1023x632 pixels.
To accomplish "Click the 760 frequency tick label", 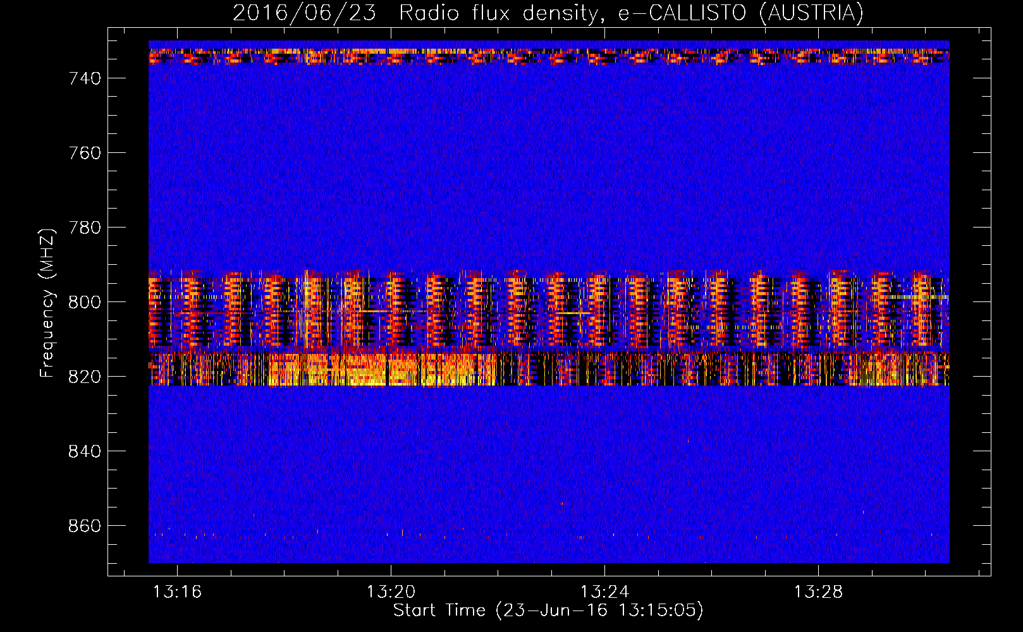I will [85, 153].
